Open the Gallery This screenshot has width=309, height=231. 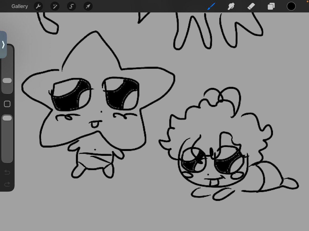click(x=20, y=6)
